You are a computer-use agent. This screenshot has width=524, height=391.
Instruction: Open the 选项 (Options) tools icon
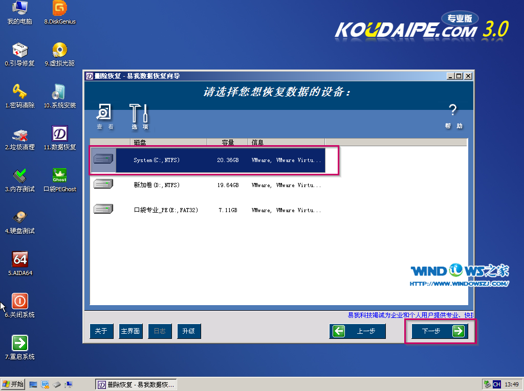pos(139,113)
